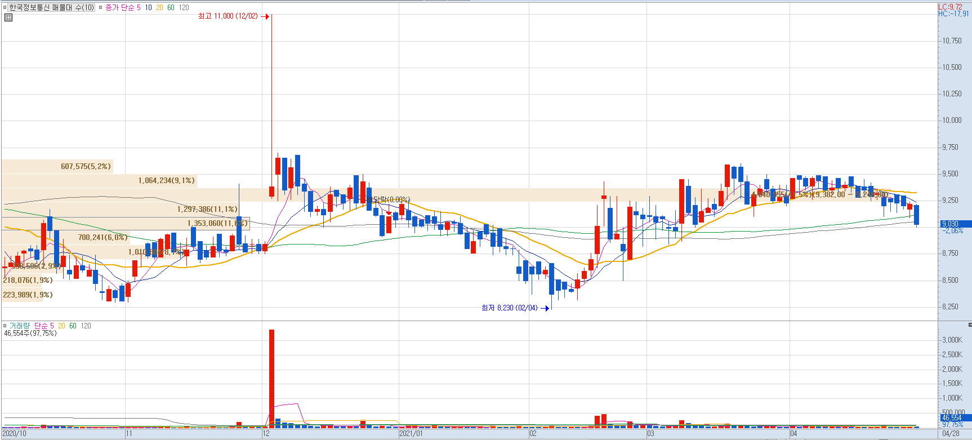Click the volume 120 average label
The width and height of the screenshot is (972, 440).
(86, 326)
